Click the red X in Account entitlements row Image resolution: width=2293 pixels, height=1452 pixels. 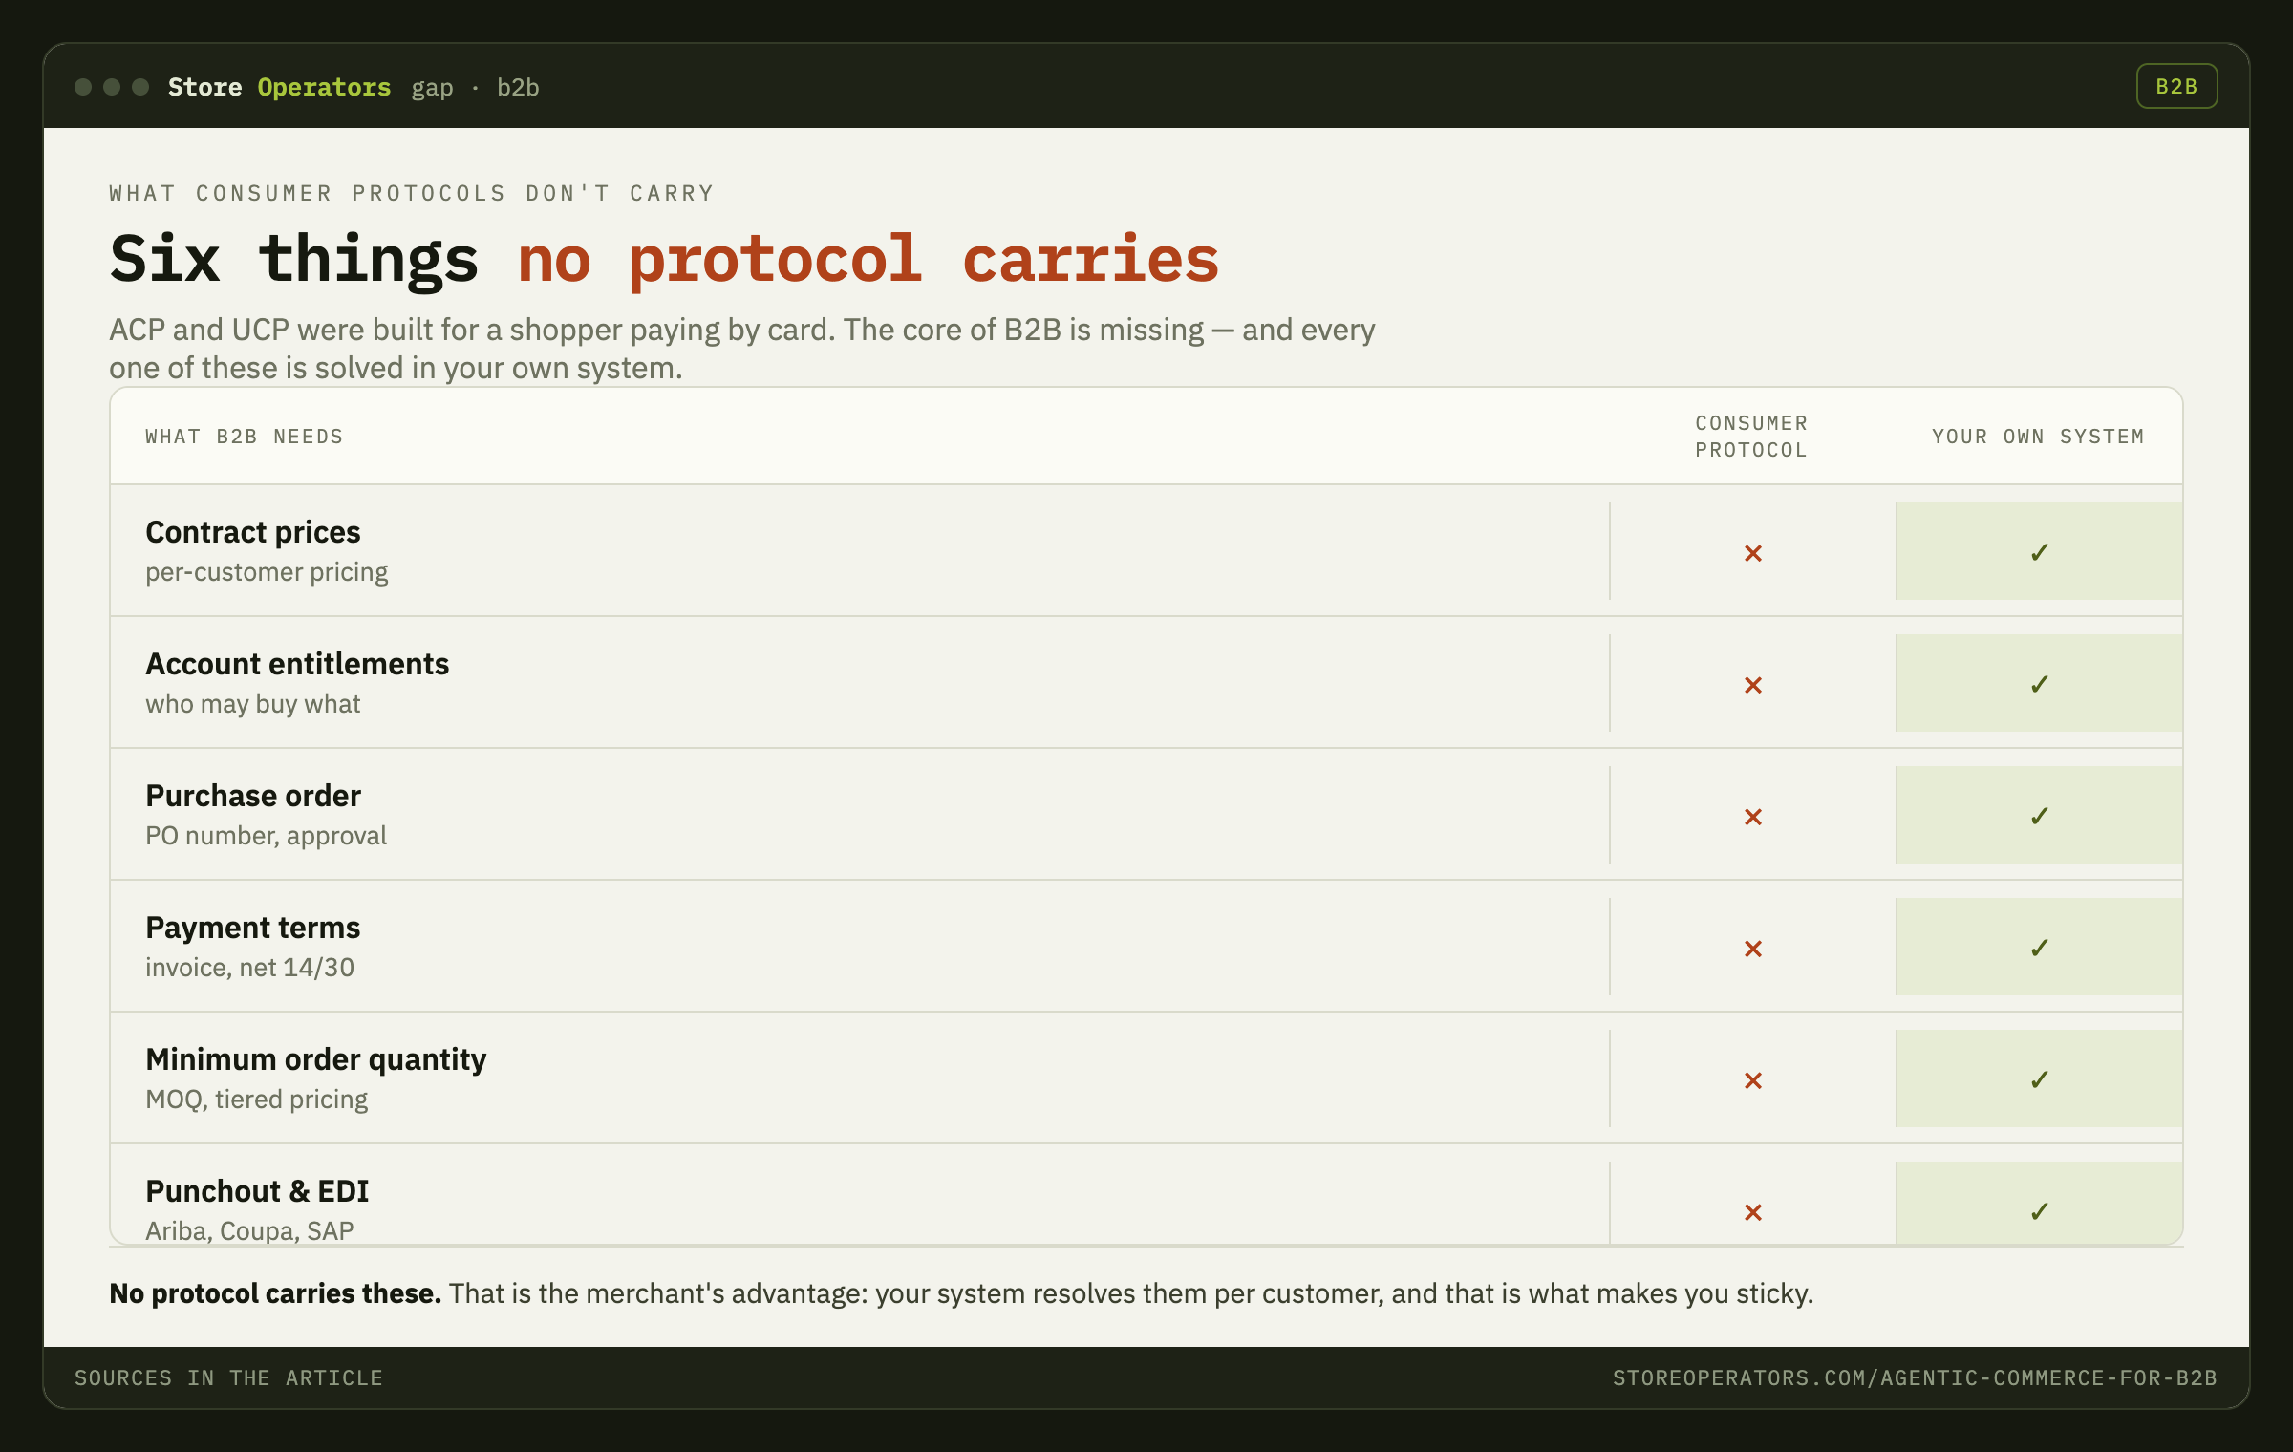pos(1752,685)
